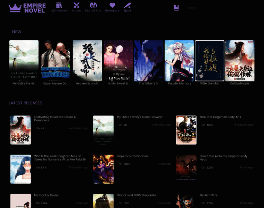
Task: Click the '12 minutes ago' timestamp
Action: coord(161,125)
